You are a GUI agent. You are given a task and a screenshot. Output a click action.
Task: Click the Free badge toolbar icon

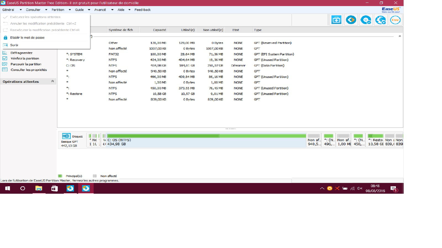395,20
